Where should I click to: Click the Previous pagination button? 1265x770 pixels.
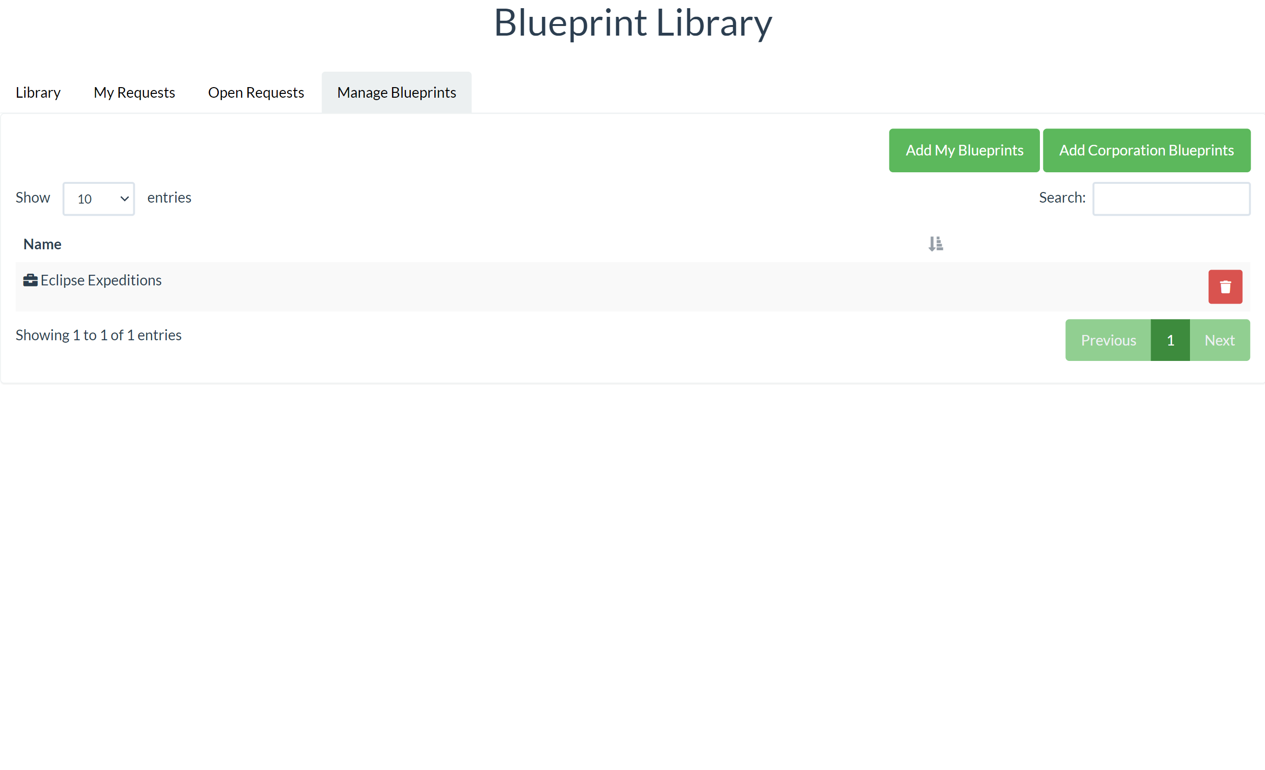(x=1108, y=340)
